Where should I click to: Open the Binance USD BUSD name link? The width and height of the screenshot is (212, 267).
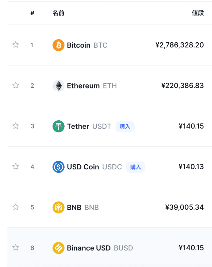pyautogui.click(x=100, y=248)
